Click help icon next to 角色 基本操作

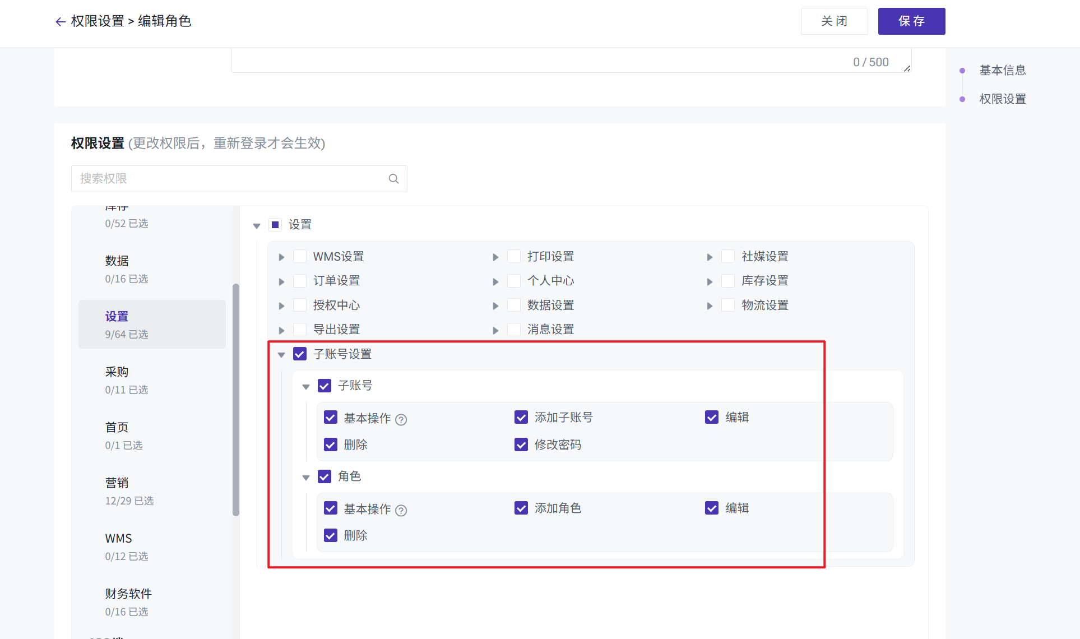(401, 510)
